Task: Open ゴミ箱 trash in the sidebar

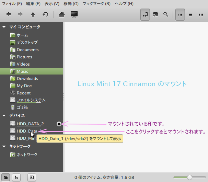Action: [x=31, y=107]
